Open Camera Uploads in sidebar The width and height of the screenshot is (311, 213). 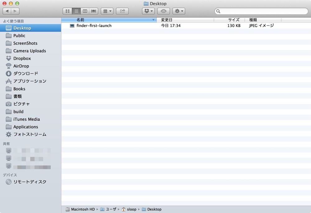pos(30,51)
